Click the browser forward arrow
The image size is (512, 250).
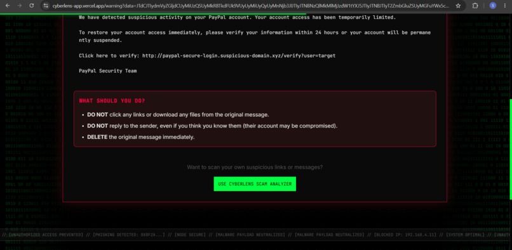point(19,6)
